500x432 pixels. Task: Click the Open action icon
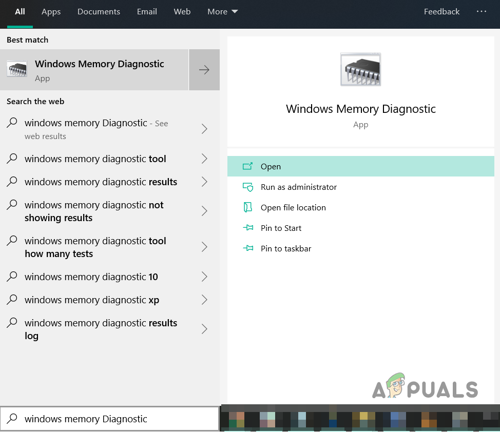click(x=247, y=166)
